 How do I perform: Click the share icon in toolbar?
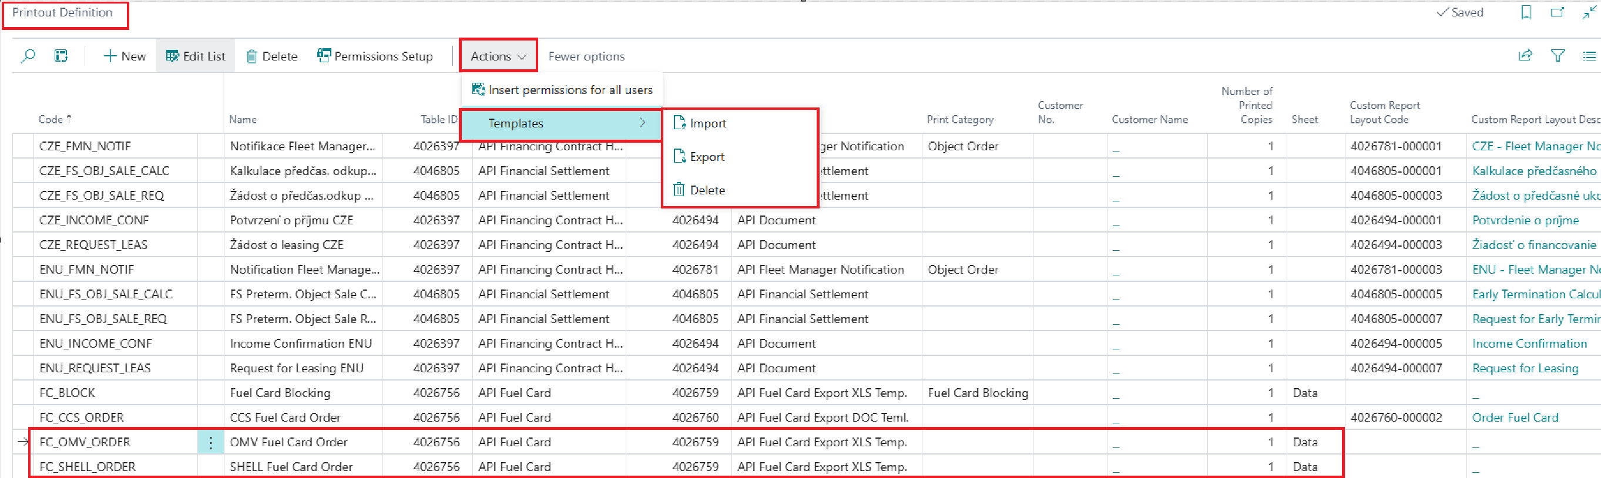(1525, 56)
